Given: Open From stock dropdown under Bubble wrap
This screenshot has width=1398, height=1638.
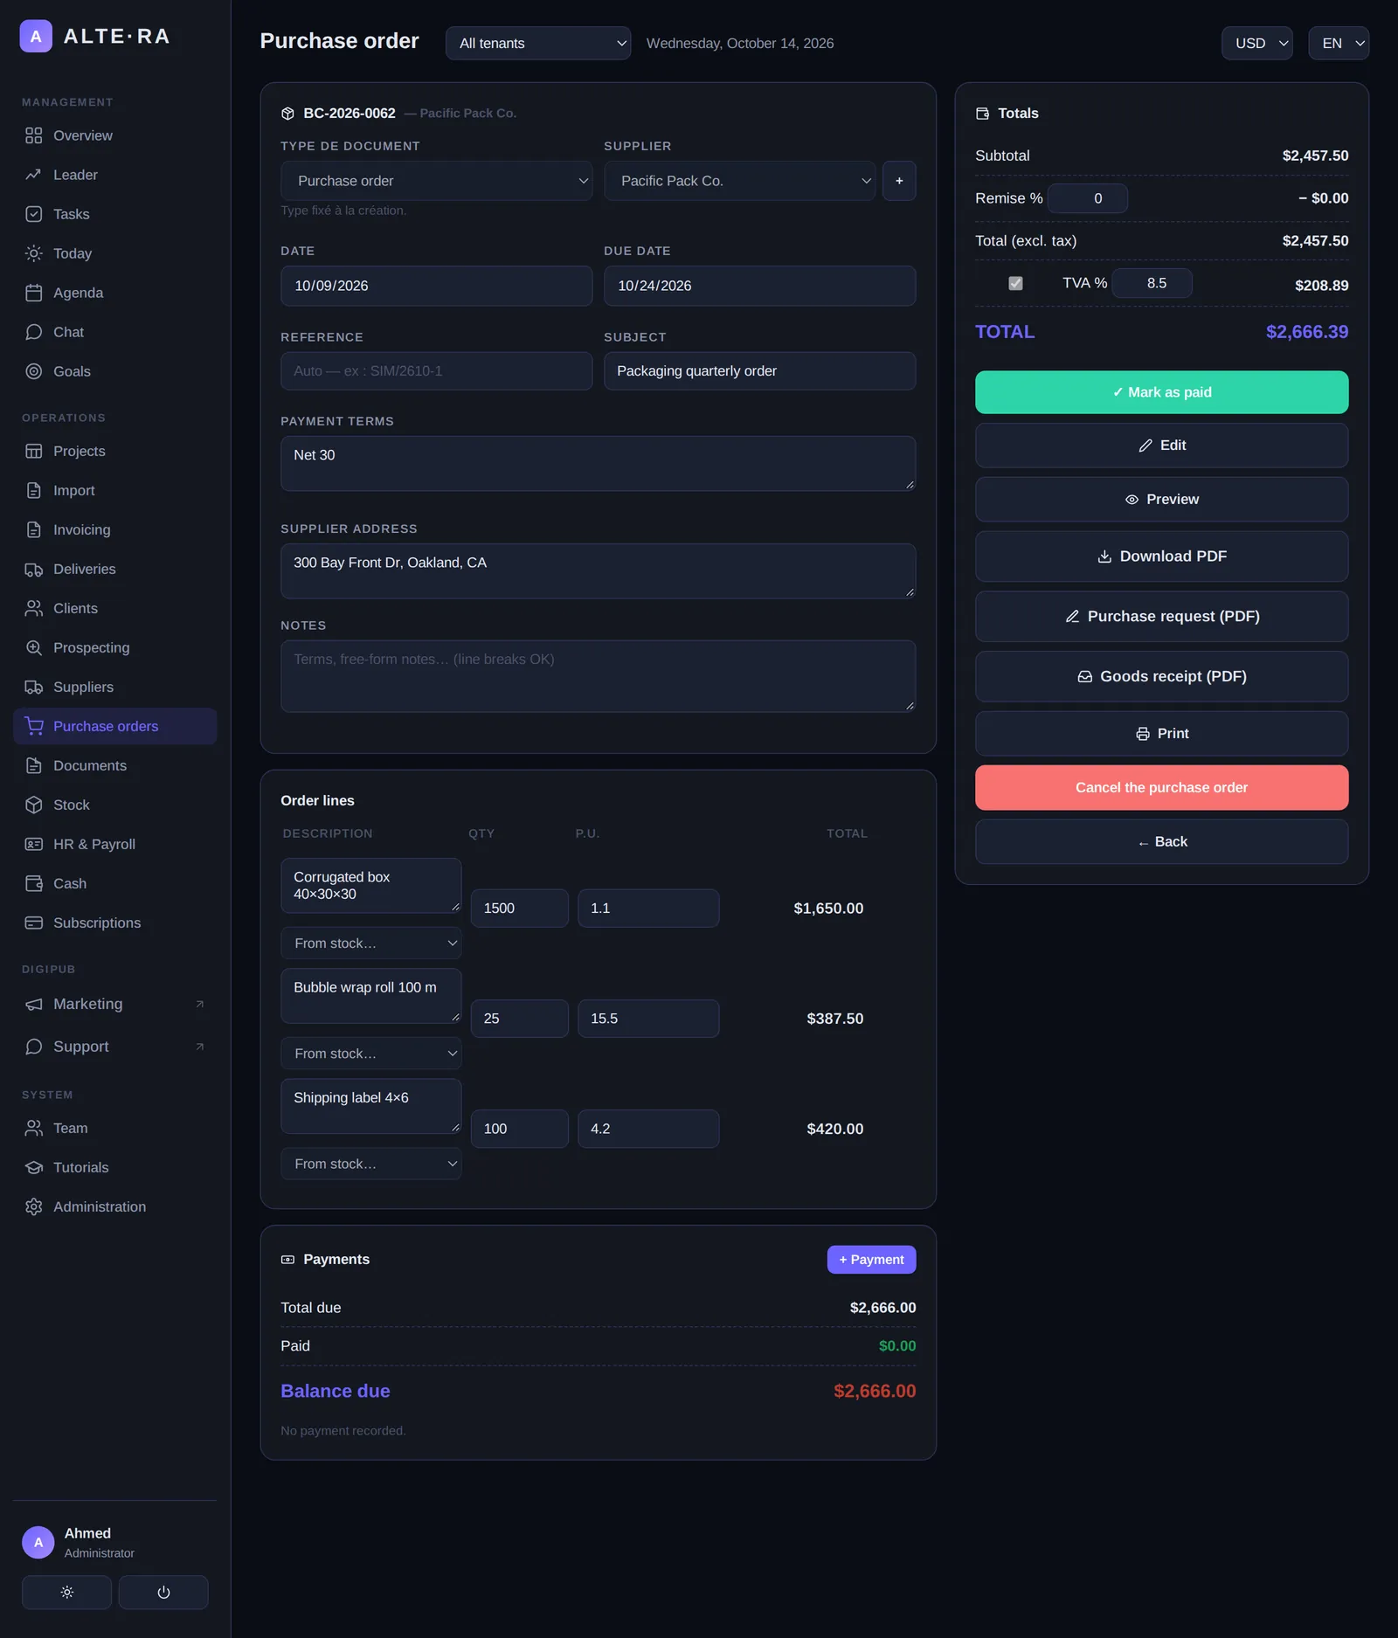Looking at the screenshot, I should [x=370, y=1054].
